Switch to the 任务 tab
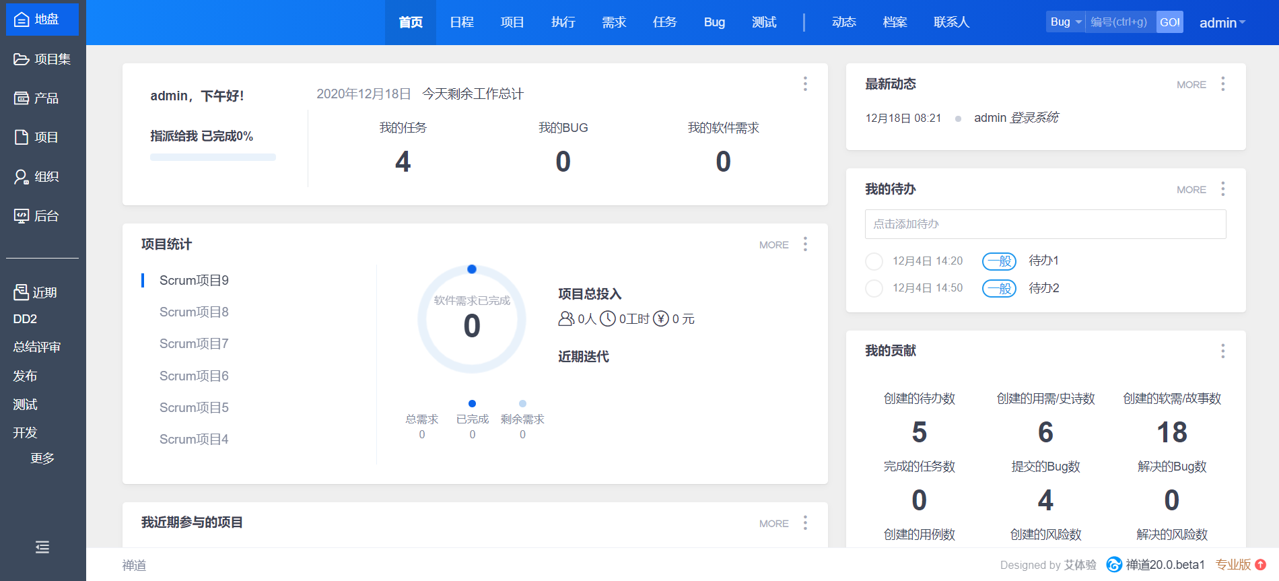1279x581 pixels. click(665, 22)
